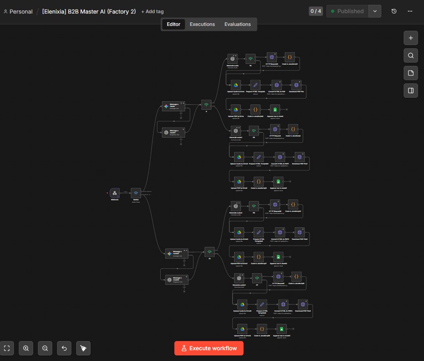Zoom out of the canvas
424x361 pixels.
pos(45,348)
